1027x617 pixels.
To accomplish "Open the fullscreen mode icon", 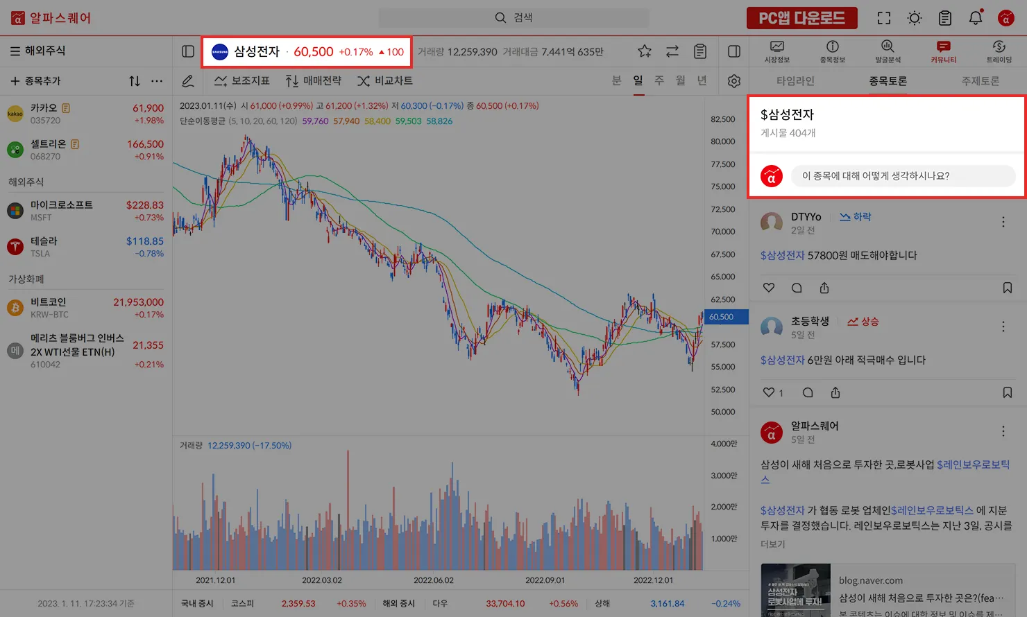I will point(884,18).
